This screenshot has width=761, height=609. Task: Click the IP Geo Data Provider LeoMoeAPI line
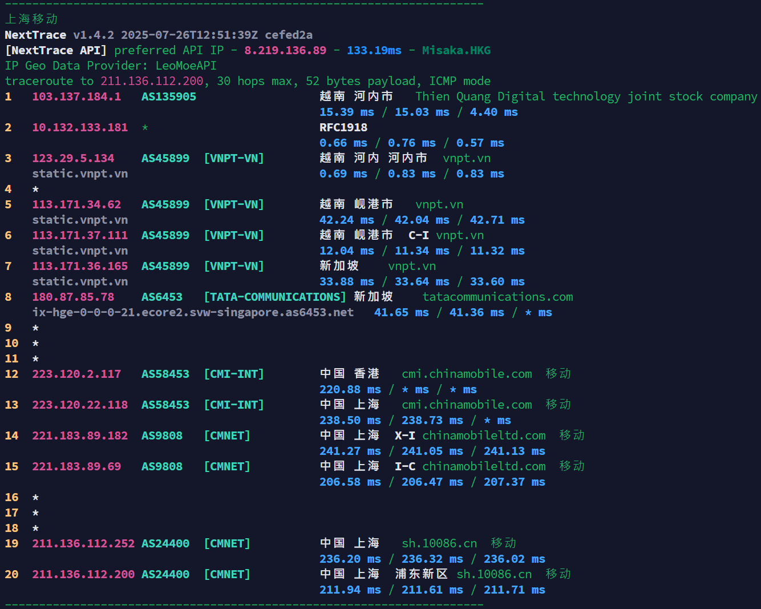pos(111,66)
